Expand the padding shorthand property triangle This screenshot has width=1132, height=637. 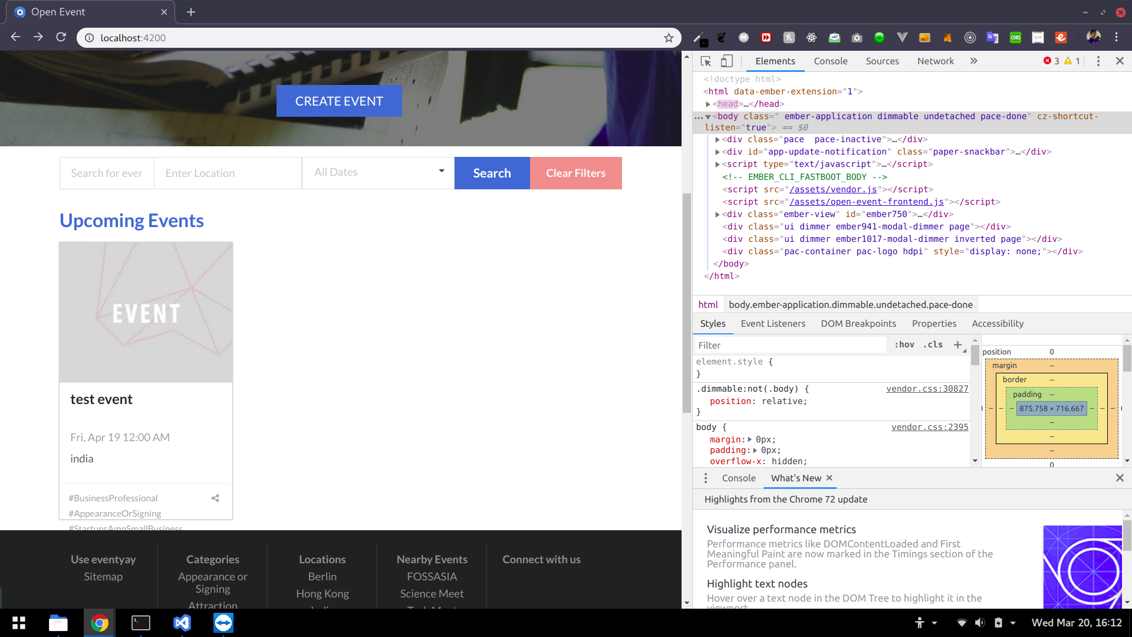coord(755,450)
